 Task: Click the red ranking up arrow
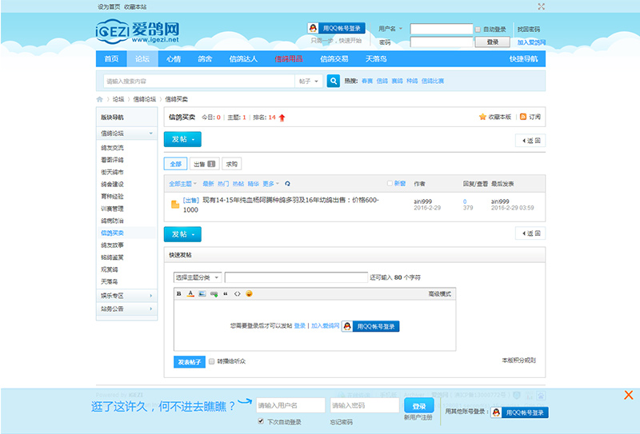[x=282, y=117]
